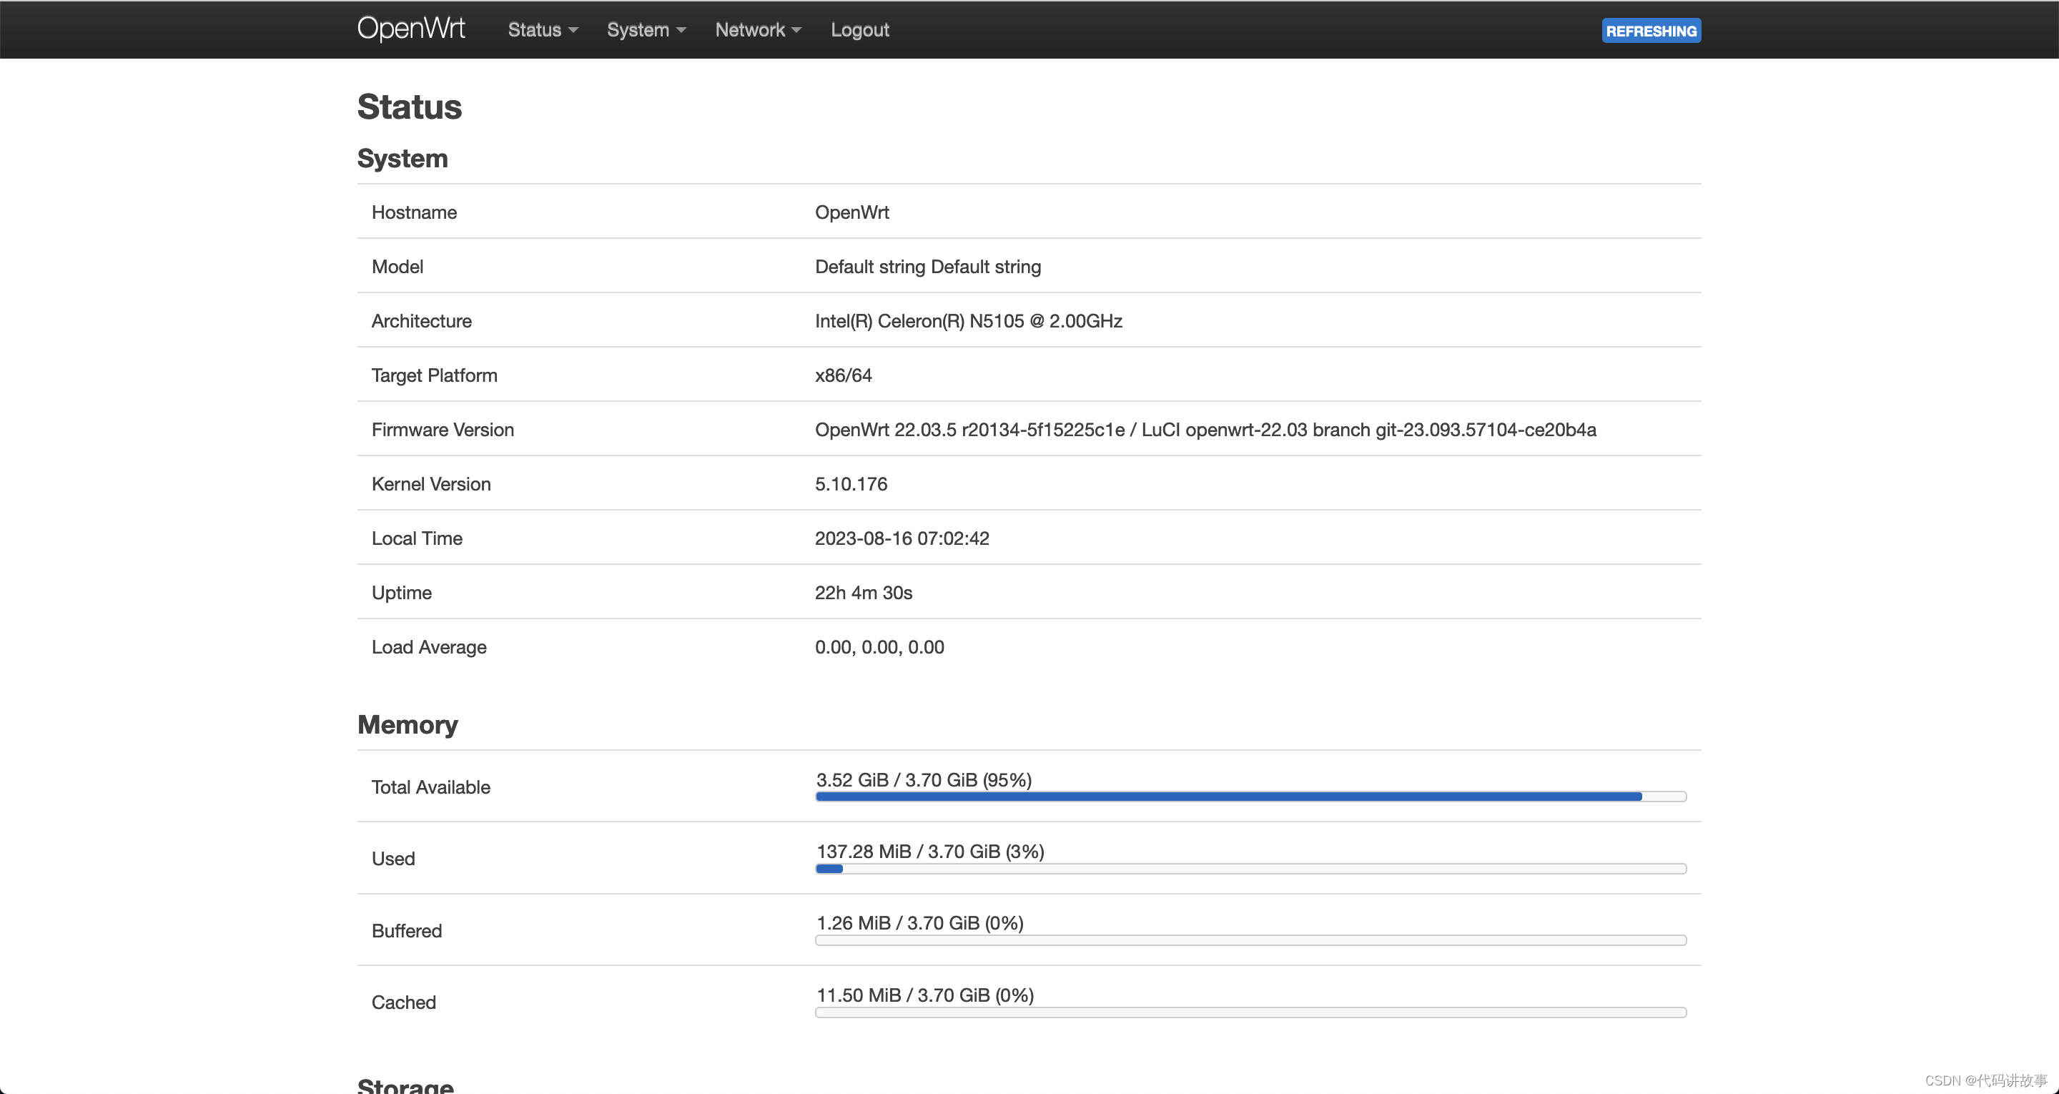Click the Status page heading
The image size is (2059, 1094).
tap(409, 107)
